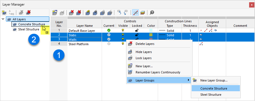Click the rename group A-to-B icon
The width and height of the screenshot is (255, 101).
[x=11, y=12]
